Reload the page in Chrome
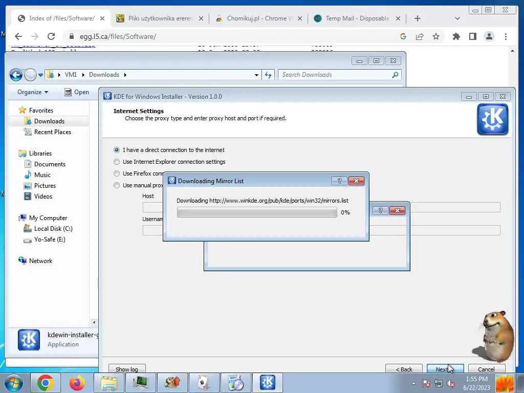The width and height of the screenshot is (524, 393). click(x=51, y=36)
